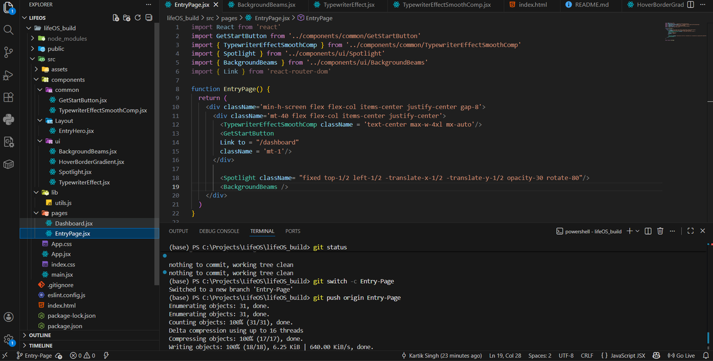Screen dimensions: 713x361
Task: Open the remote window indicator in status bar
Action: (5, 356)
